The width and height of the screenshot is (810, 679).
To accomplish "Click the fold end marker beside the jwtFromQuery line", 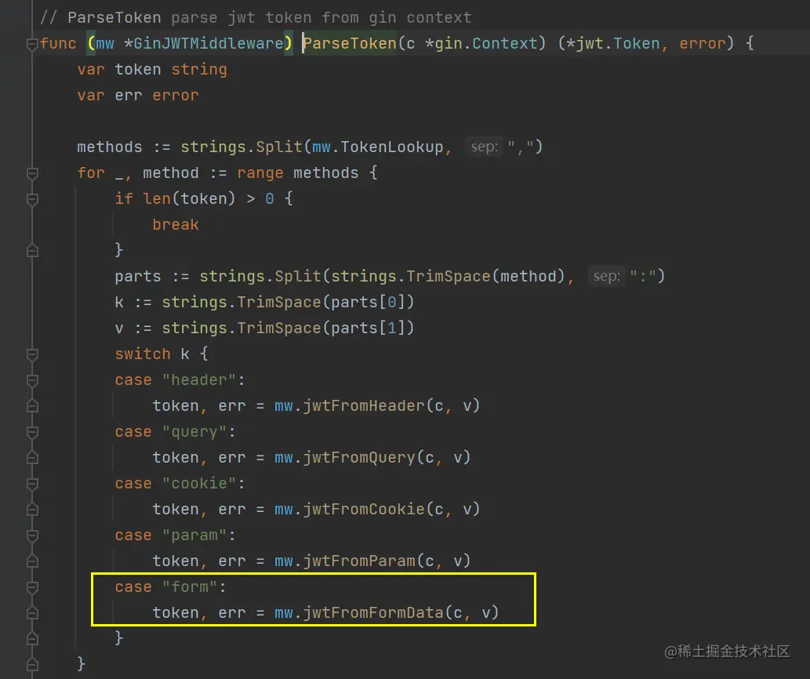I will click(32, 458).
